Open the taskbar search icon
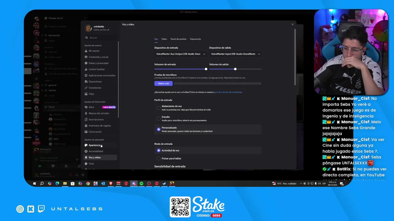 click(x=42, y=184)
